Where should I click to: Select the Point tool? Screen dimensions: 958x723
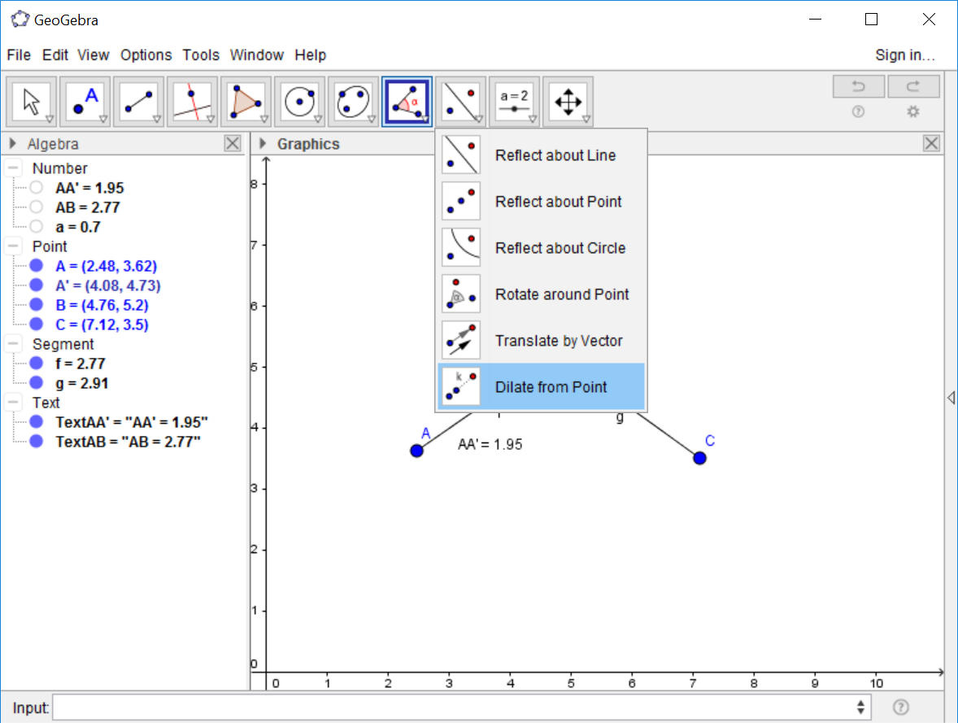[85, 99]
